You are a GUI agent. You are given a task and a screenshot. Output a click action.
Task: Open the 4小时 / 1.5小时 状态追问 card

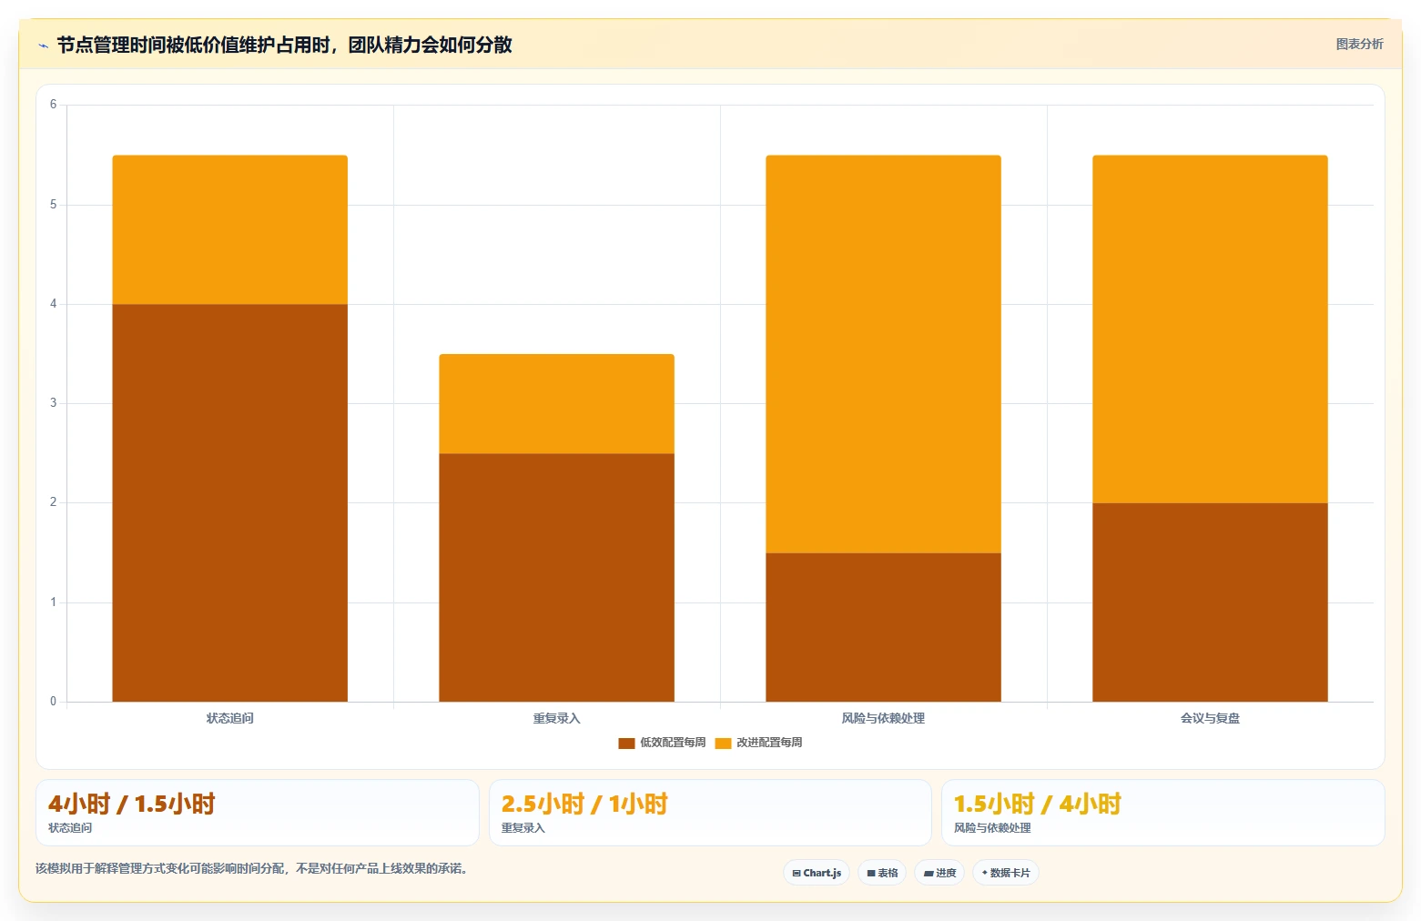tap(258, 813)
